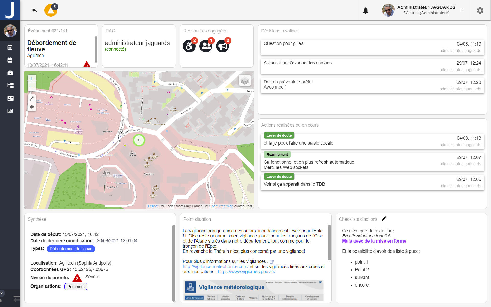This screenshot has height=307, width=491.
Task: Open the contact card sidebar icon
Action: [10, 98]
